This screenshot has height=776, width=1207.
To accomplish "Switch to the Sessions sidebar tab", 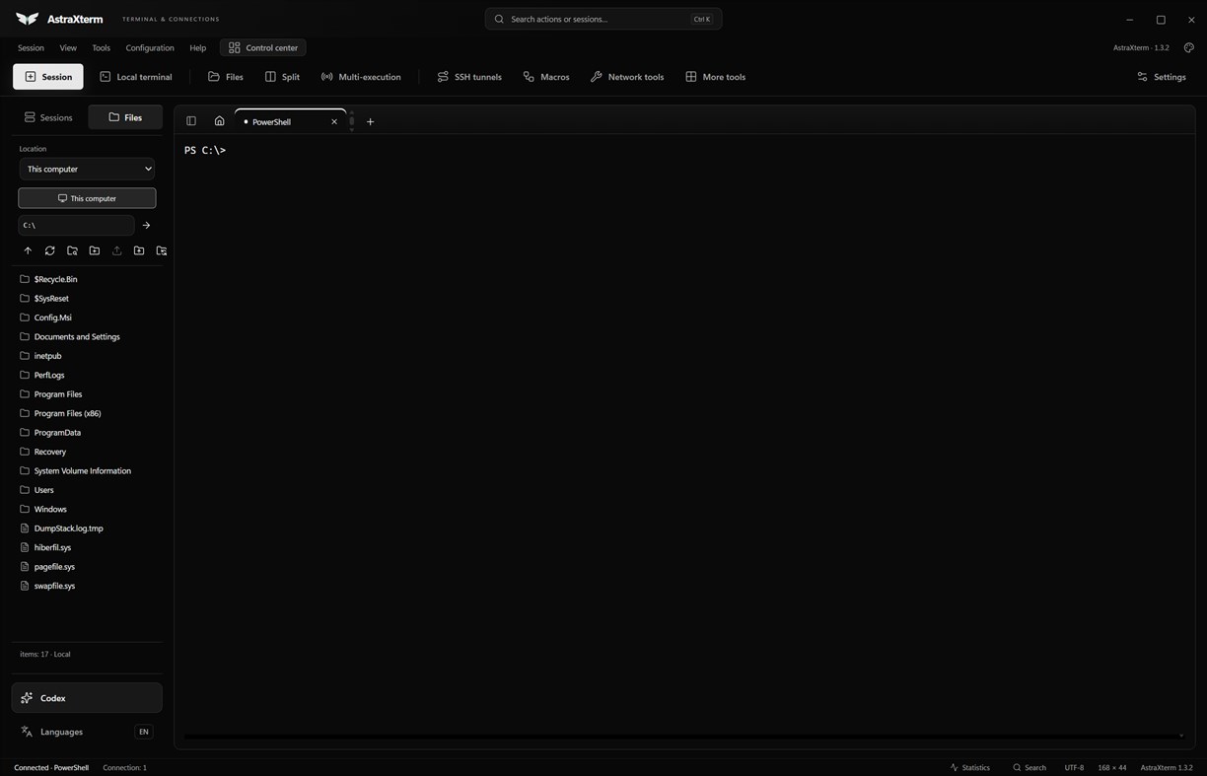I will pyautogui.click(x=48, y=117).
